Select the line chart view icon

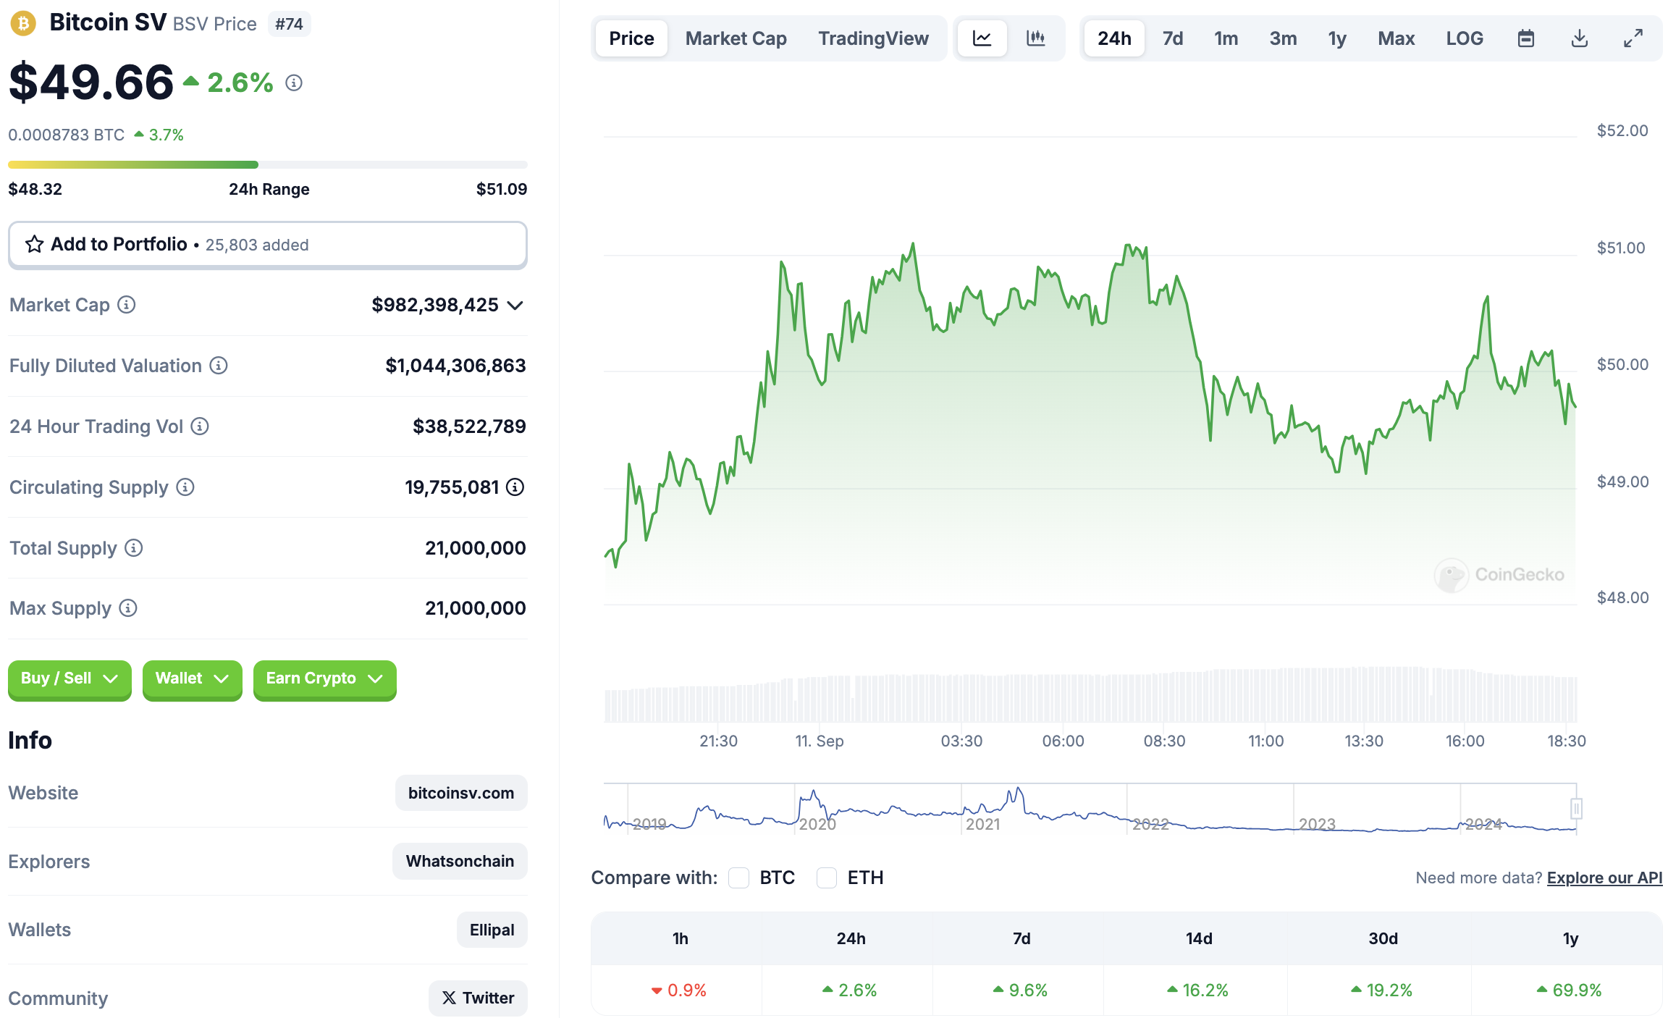(x=982, y=38)
